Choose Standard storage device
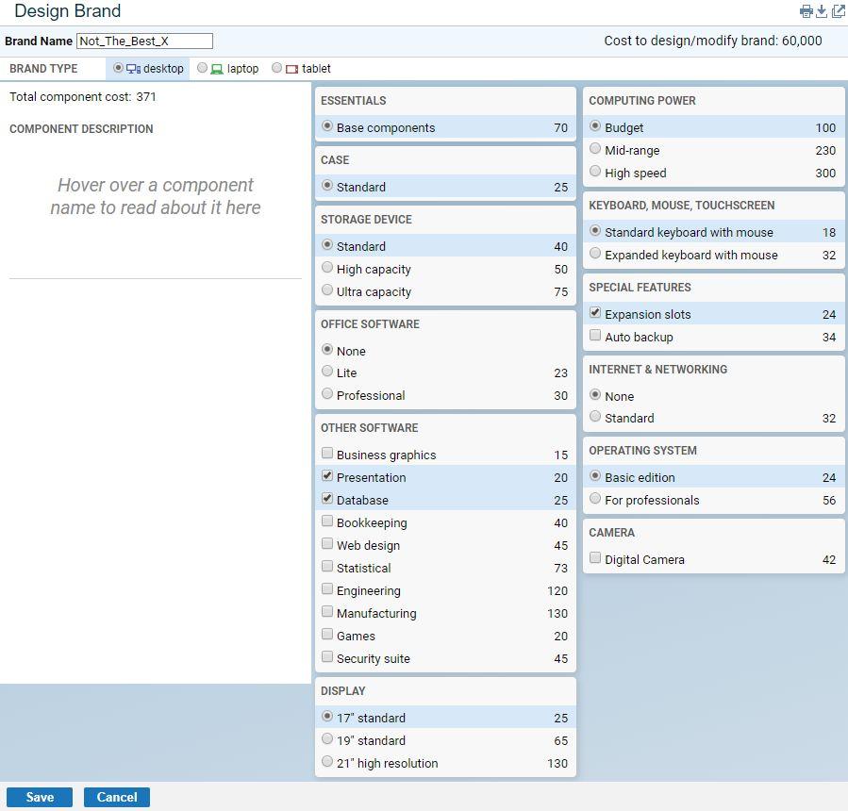Viewport: 848px width, 811px height. tap(326, 245)
